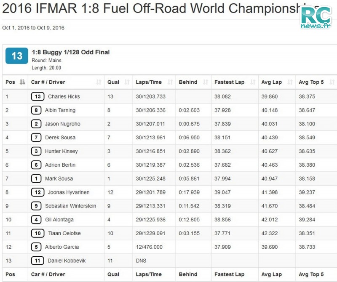The image size is (337, 282).
Task: Click the footer Car # / Driver header
Action: point(48,274)
